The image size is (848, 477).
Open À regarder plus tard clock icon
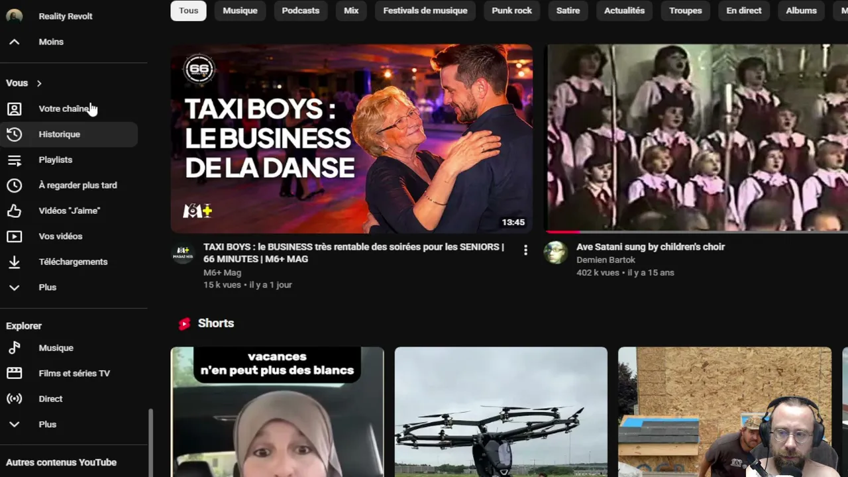coord(14,185)
